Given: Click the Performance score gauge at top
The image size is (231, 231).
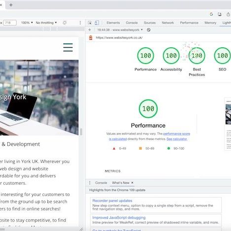Looking at the screenshot, I should click(145, 56).
